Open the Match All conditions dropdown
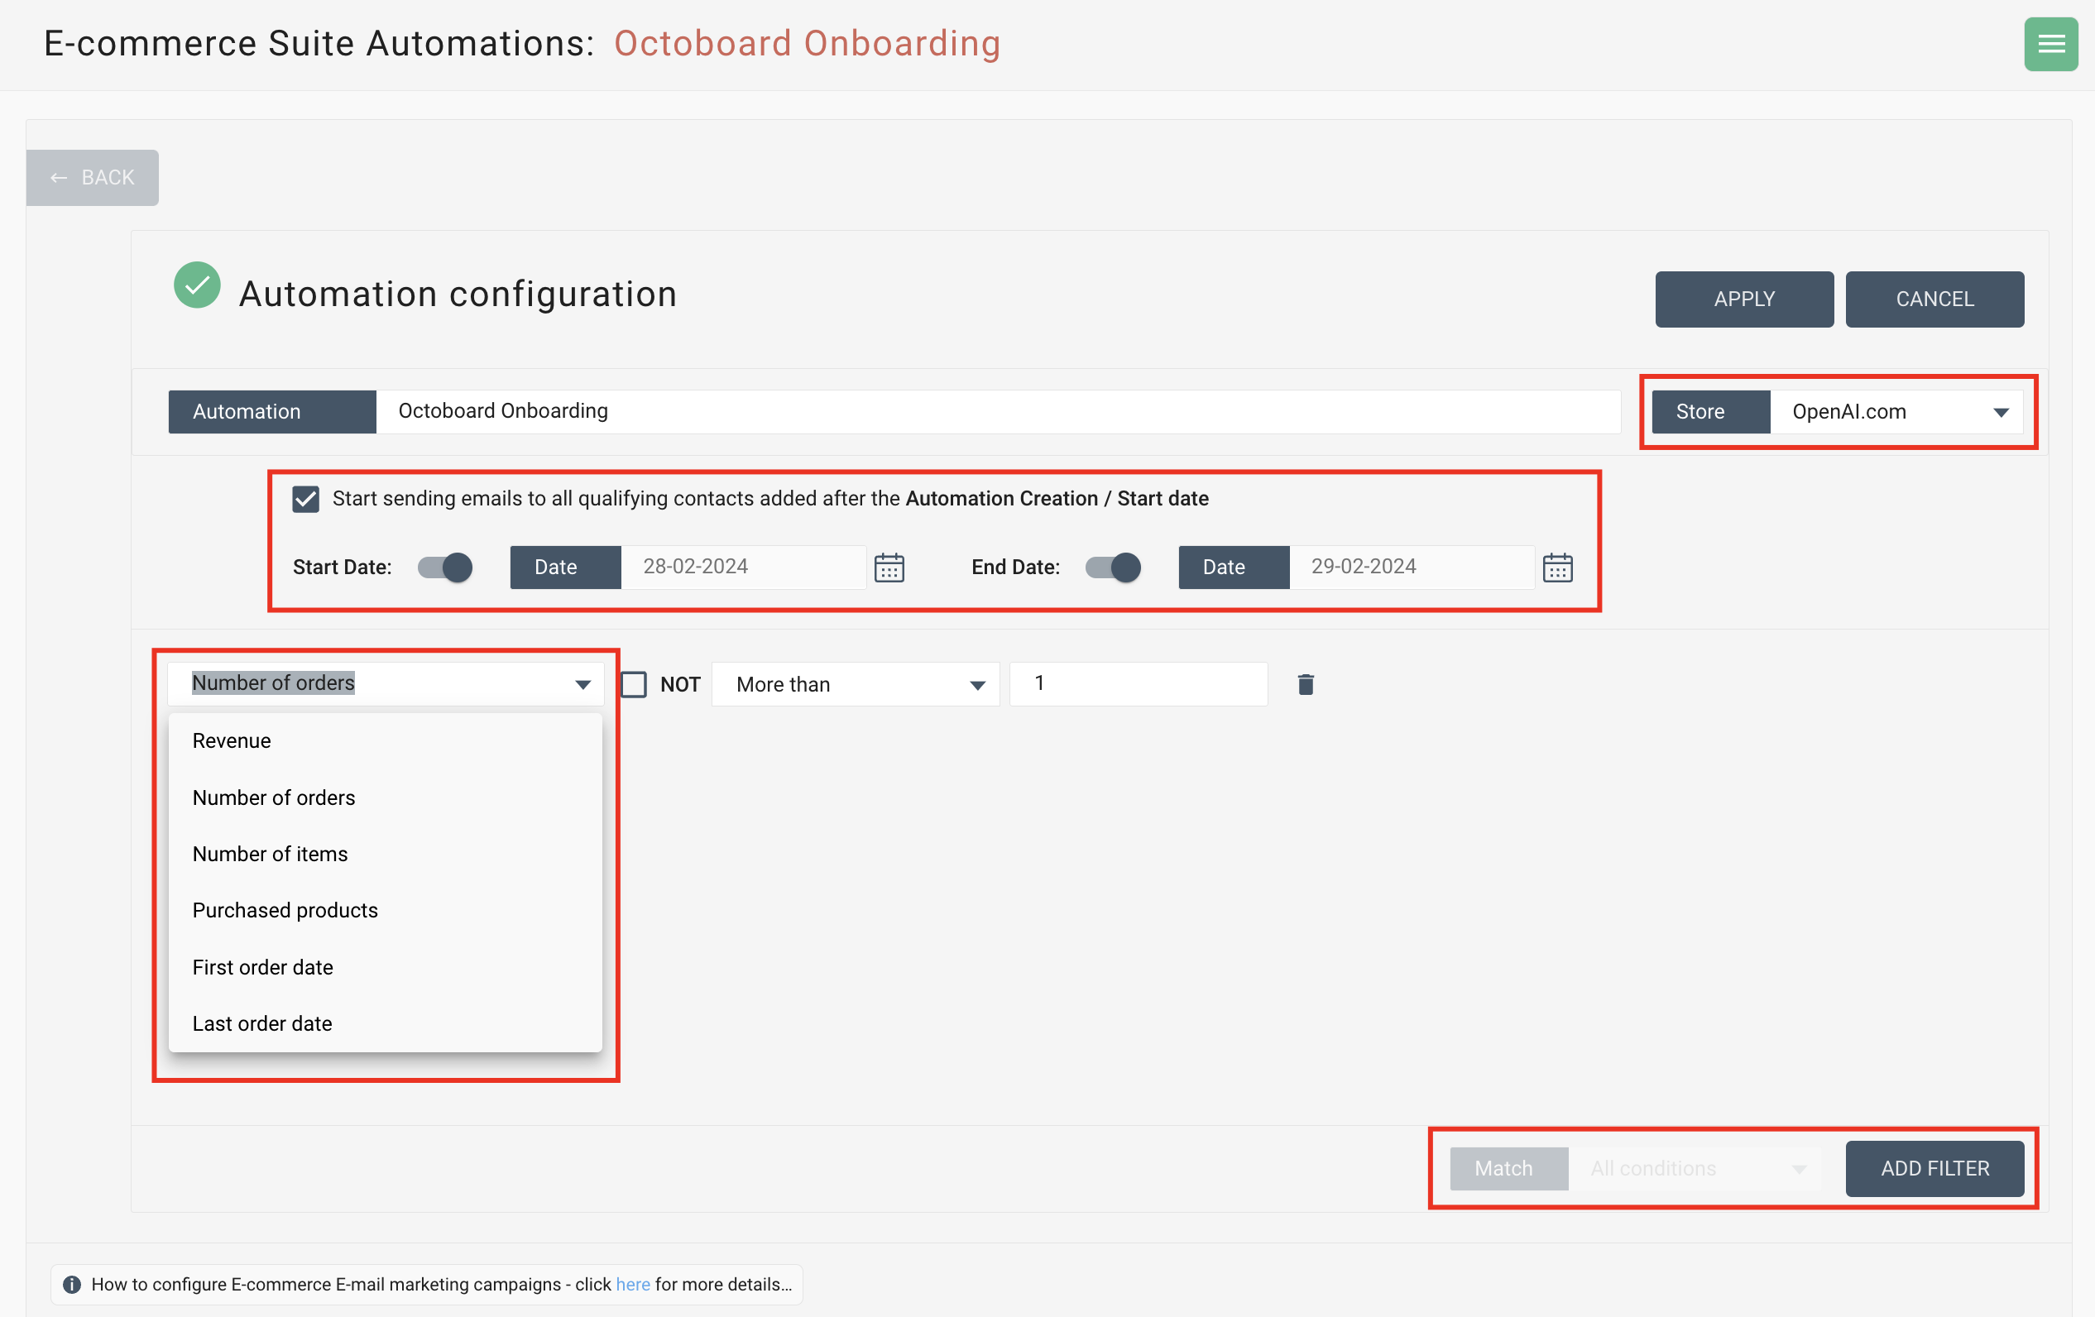The width and height of the screenshot is (2095, 1317). 1693,1168
